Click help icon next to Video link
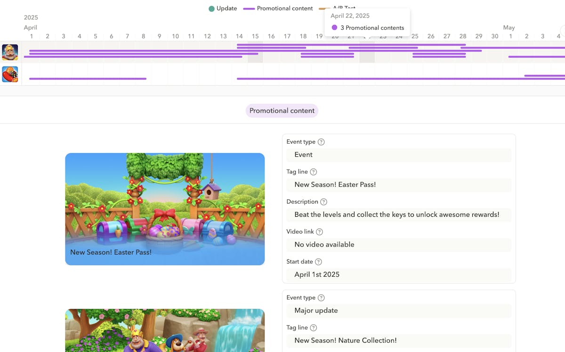The image size is (565, 352). [x=319, y=232]
